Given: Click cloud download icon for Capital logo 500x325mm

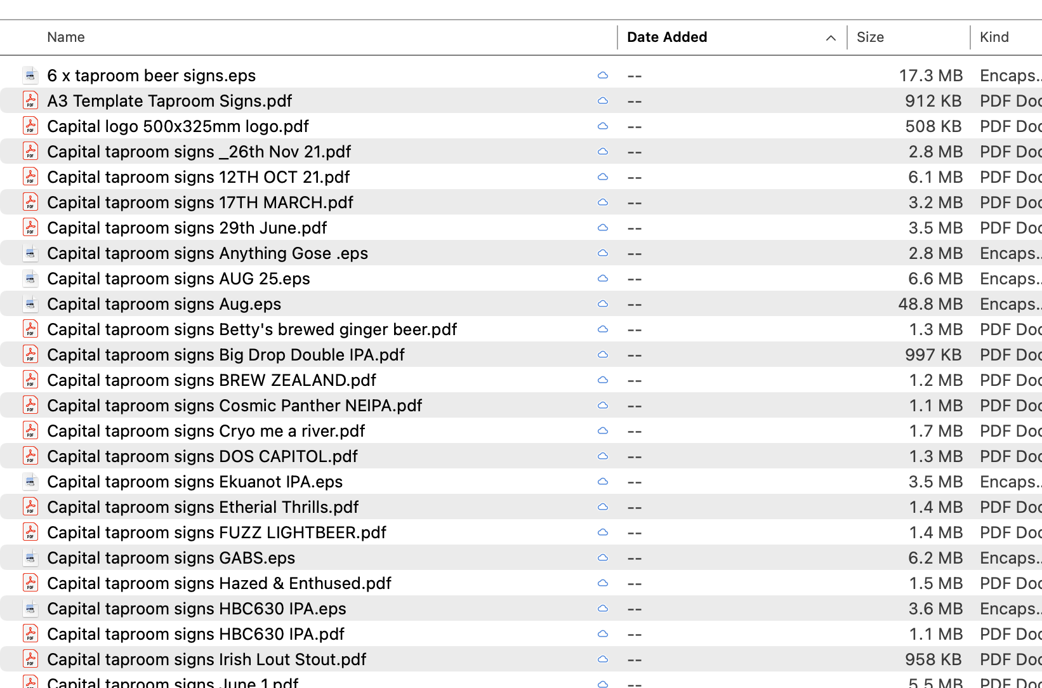Looking at the screenshot, I should coord(603,126).
